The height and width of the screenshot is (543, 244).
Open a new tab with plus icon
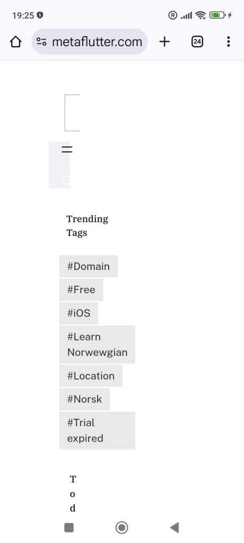[x=164, y=42]
